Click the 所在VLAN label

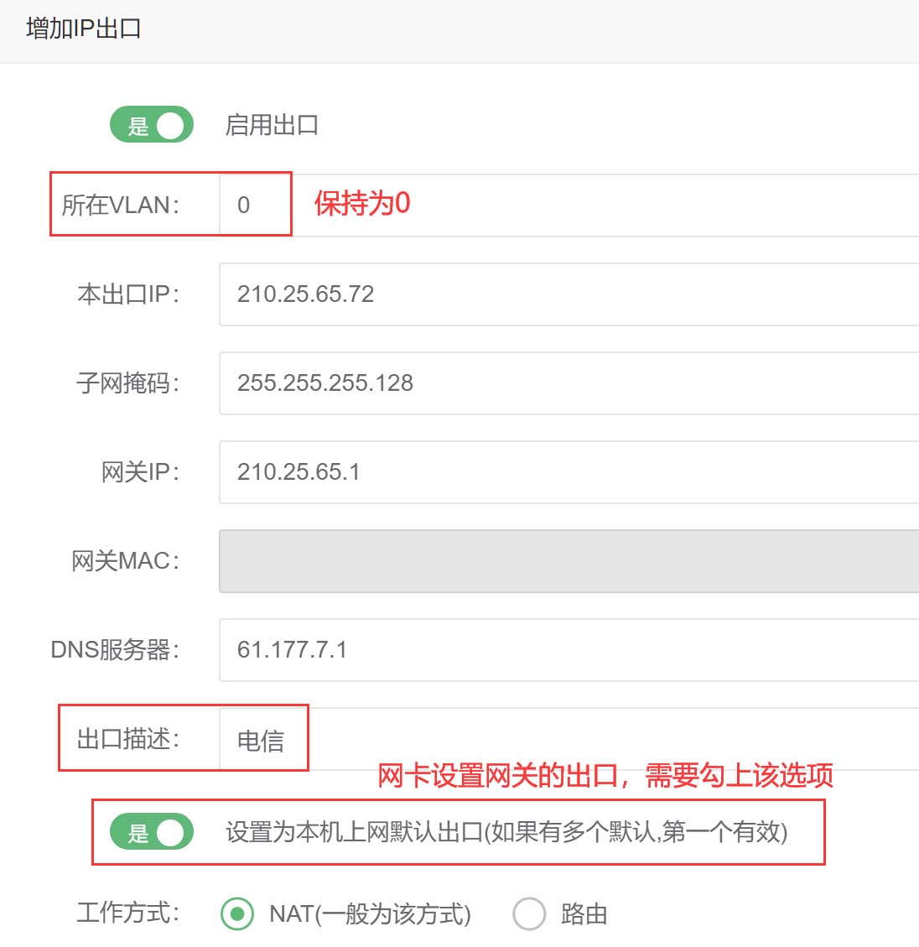121,205
